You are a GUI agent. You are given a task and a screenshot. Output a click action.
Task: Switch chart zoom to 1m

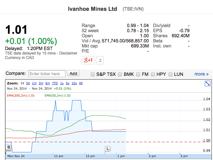(34, 83)
